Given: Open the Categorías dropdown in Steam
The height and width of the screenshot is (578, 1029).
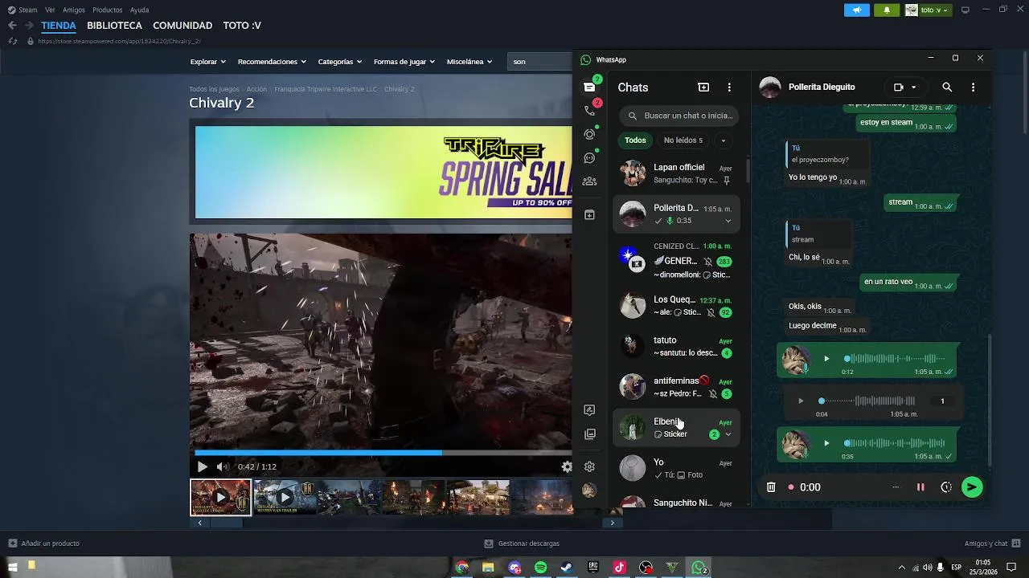Looking at the screenshot, I should click(x=339, y=62).
